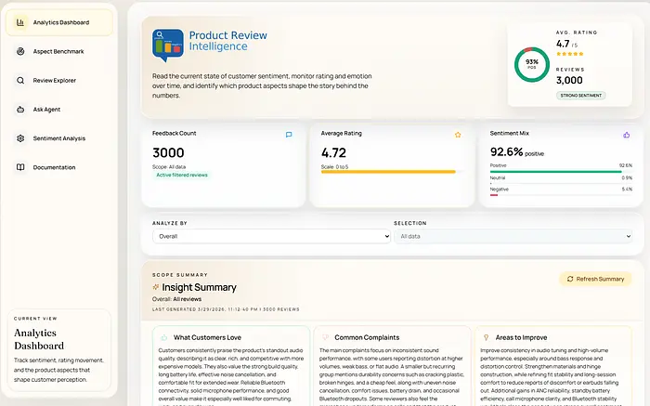Click the Average Rating star icon
This screenshot has width=650, height=406.
coord(458,135)
